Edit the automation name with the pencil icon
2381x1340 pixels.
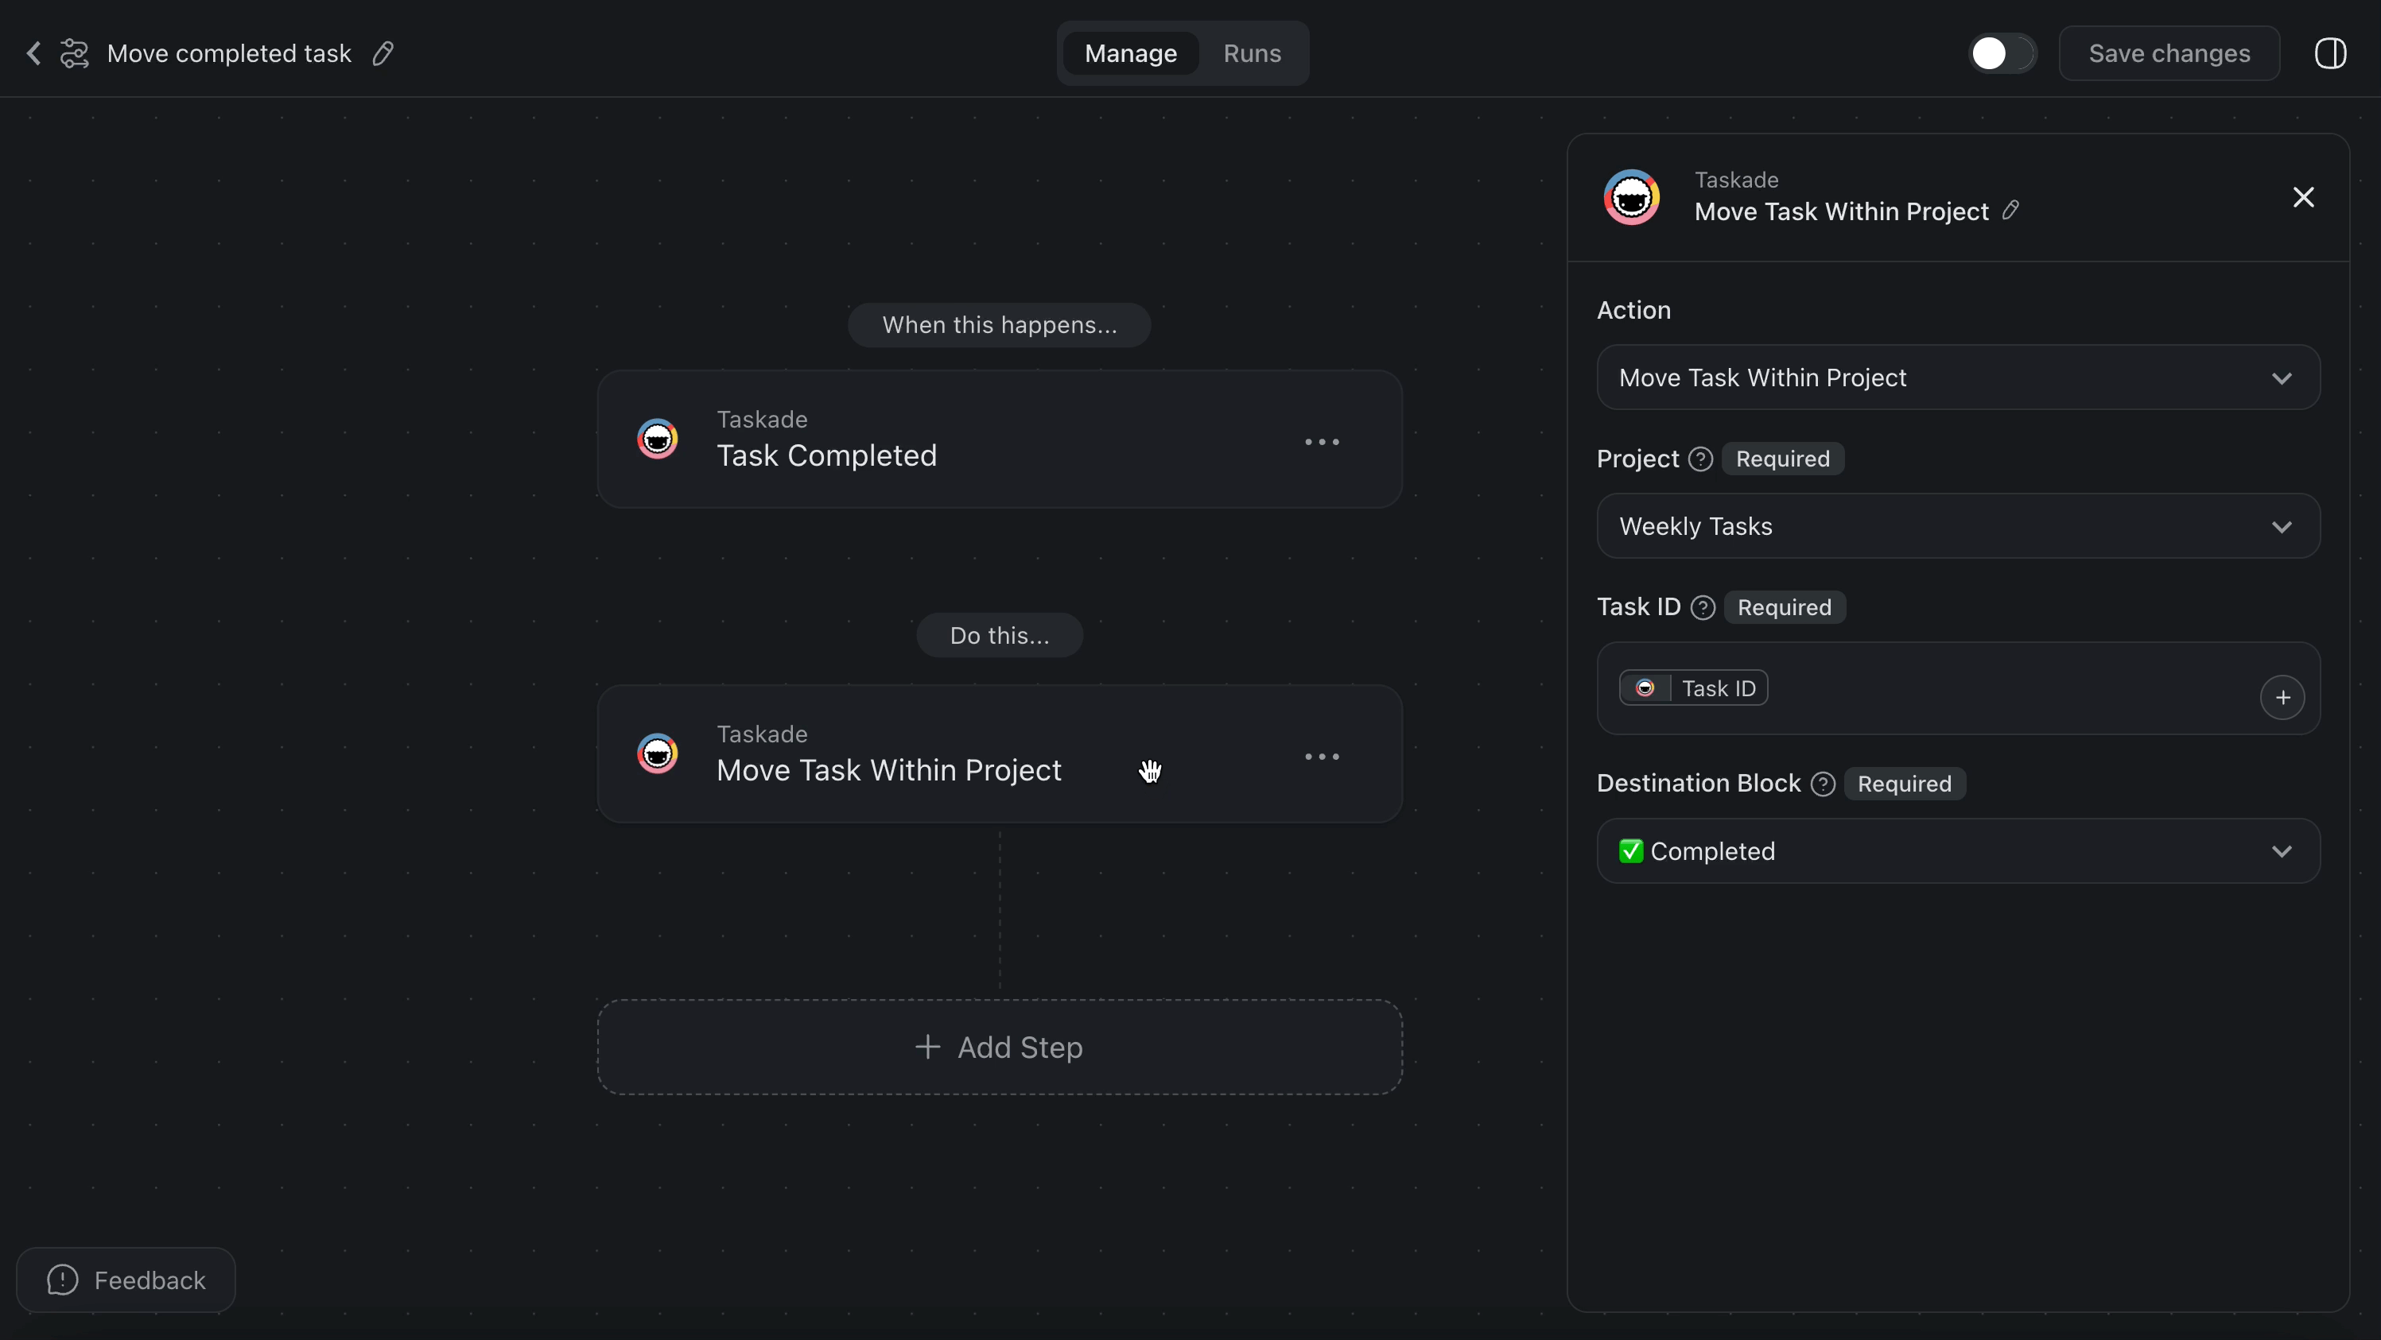pos(383,53)
